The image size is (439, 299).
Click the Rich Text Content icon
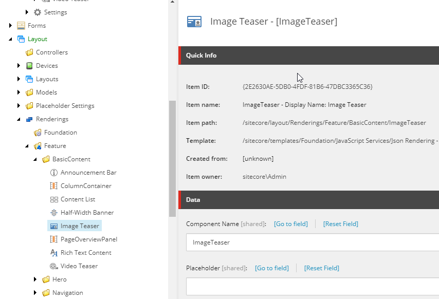pyautogui.click(x=54, y=253)
